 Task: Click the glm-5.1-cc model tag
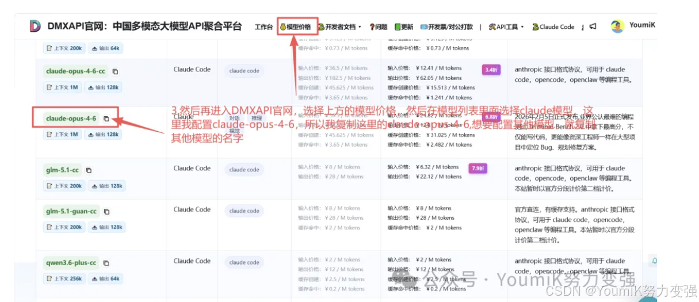tap(62, 170)
